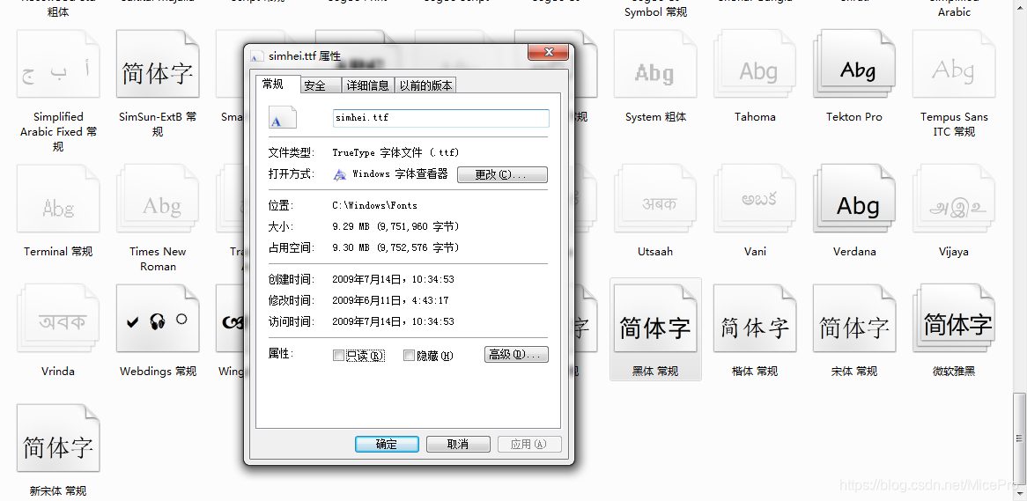Image resolution: width=1027 pixels, height=501 pixels.
Task: Click the vertical scrollbar of the Fonts window
Action: (x=1020, y=250)
